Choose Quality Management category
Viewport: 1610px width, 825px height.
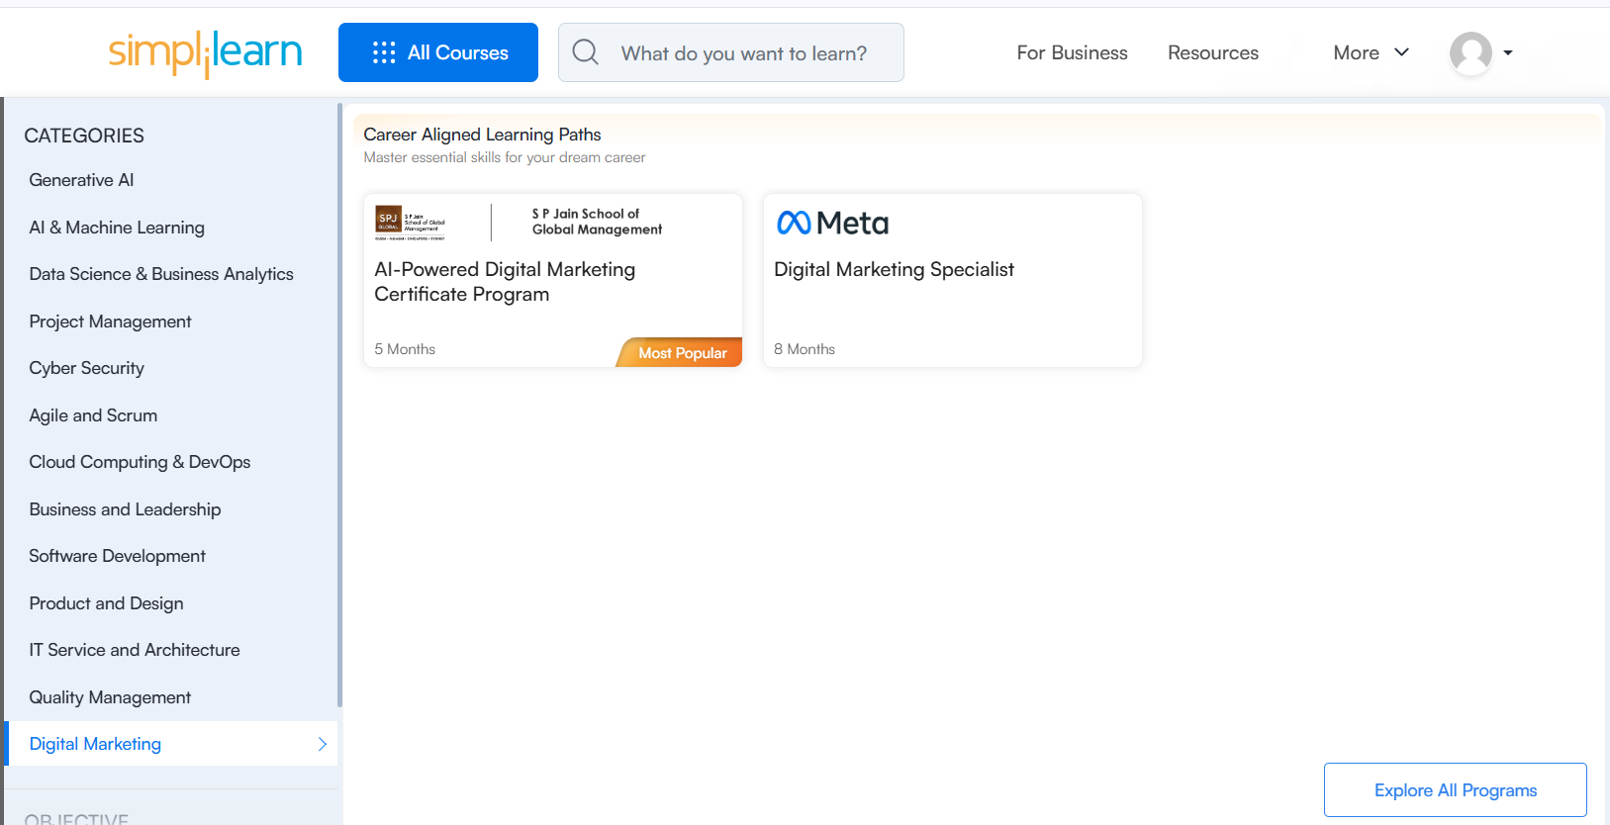pyautogui.click(x=110, y=697)
